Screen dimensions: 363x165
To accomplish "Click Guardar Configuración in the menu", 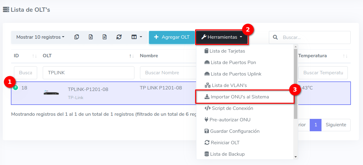I will point(234,131).
